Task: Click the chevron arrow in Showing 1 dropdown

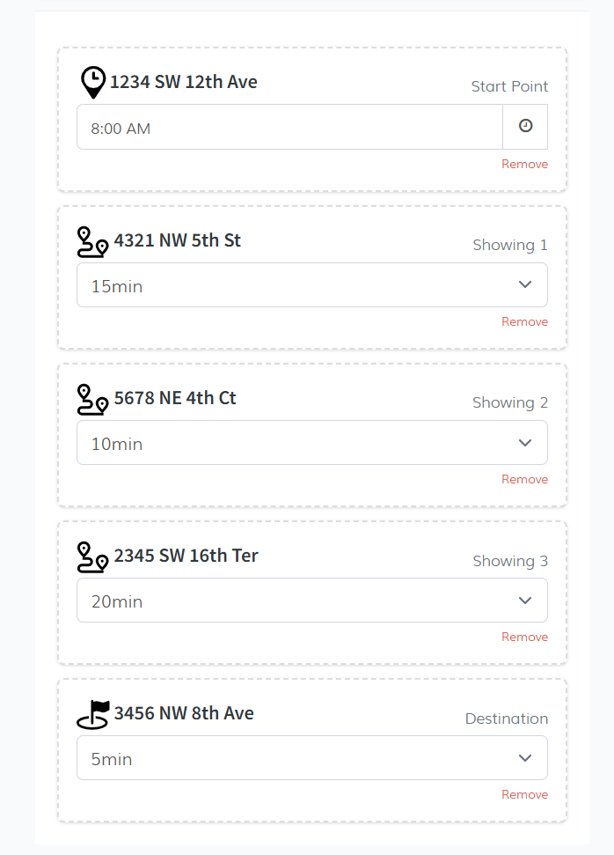Action: [525, 284]
